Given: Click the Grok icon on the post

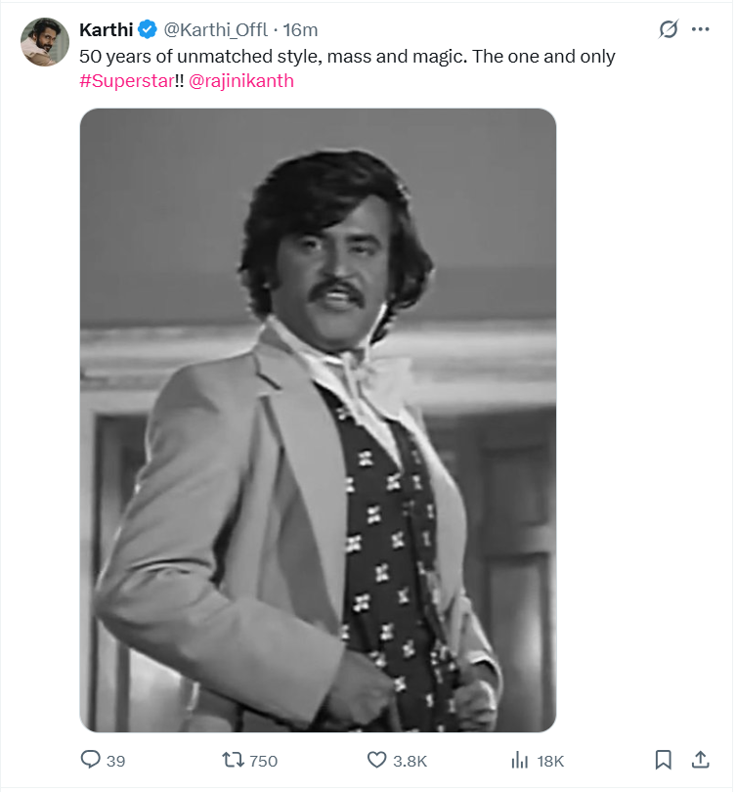Looking at the screenshot, I should tap(669, 29).
